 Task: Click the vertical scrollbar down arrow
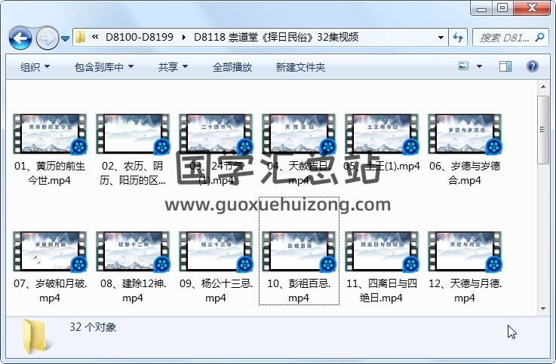click(x=542, y=308)
